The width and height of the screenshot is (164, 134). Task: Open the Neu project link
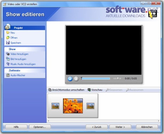13,33
